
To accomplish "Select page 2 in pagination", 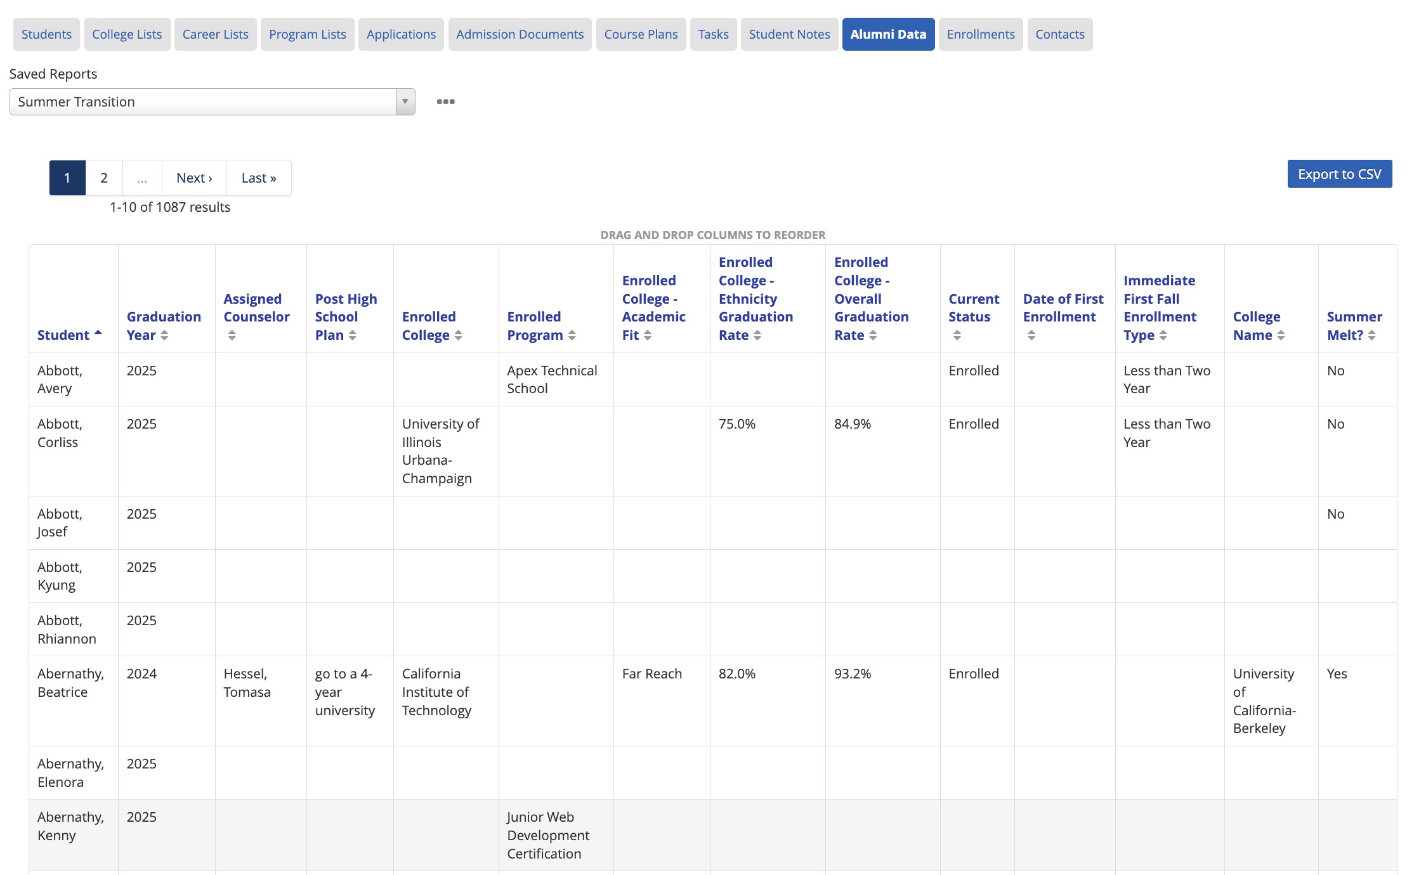I will pyautogui.click(x=104, y=178).
